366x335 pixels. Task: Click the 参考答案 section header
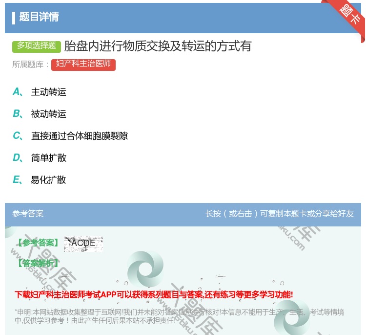point(28,214)
